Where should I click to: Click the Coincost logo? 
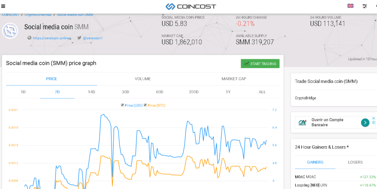click(x=191, y=7)
